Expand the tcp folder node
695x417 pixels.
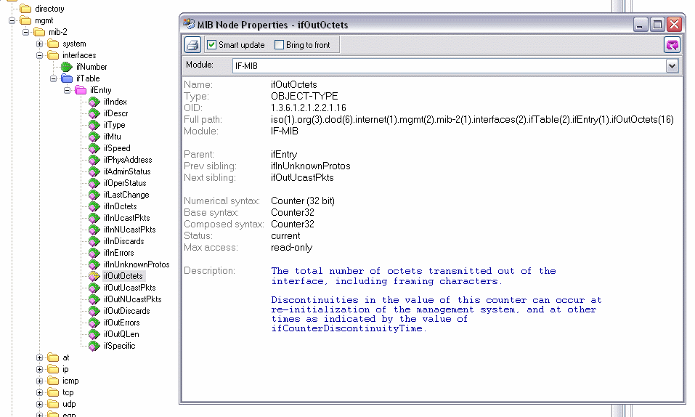pos(41,392)
